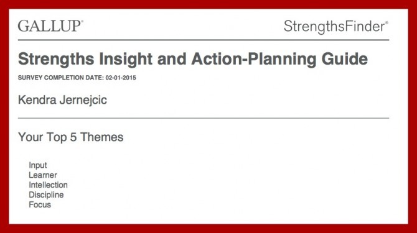Click the registered mark beside StrengthsFinder

pos(387,23)
